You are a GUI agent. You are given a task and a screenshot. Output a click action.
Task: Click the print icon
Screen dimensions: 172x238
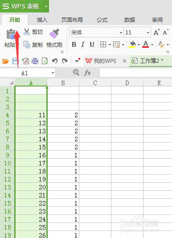click(35, 61)
